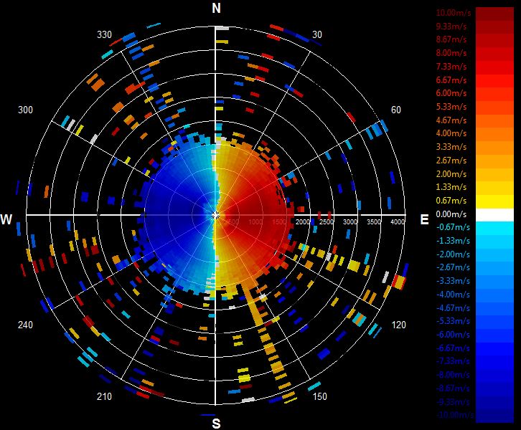Select the 0.00m/s legend label
This screenshot has height=430, width=521.
(x=451, y=214)
